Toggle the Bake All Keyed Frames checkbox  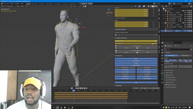[x=115, y=32]
